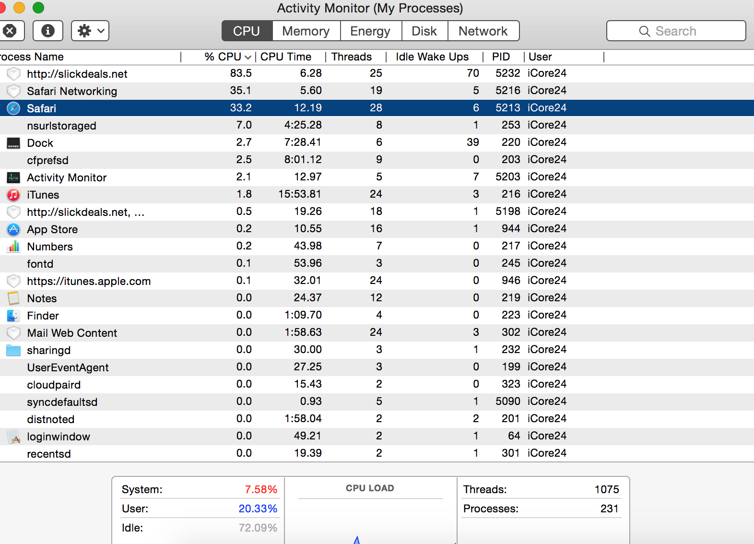
Task: Click the Numbers chart icon
Action: click(13, 247)
